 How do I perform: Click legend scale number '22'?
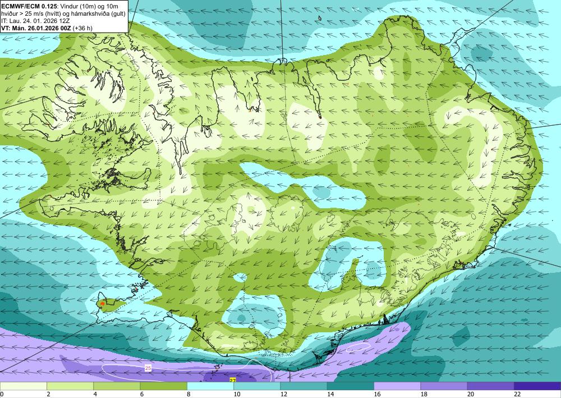[517, 395]
